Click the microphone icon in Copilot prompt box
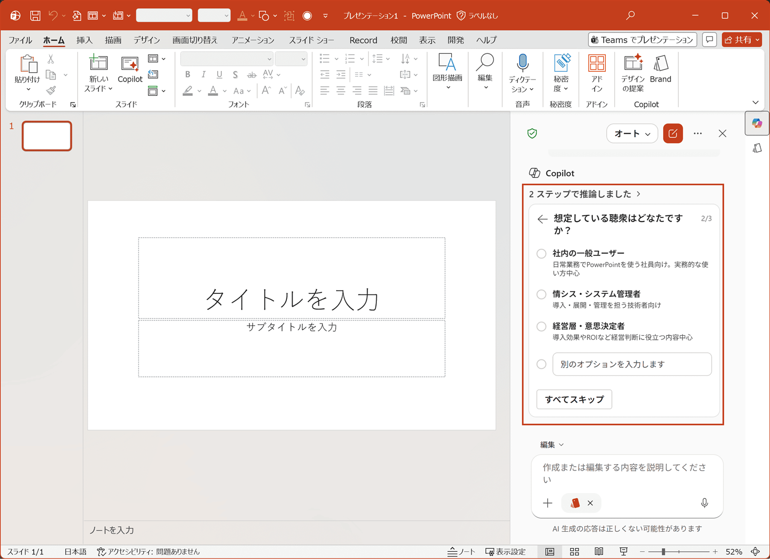770x560 pixels. click(704, 503)
